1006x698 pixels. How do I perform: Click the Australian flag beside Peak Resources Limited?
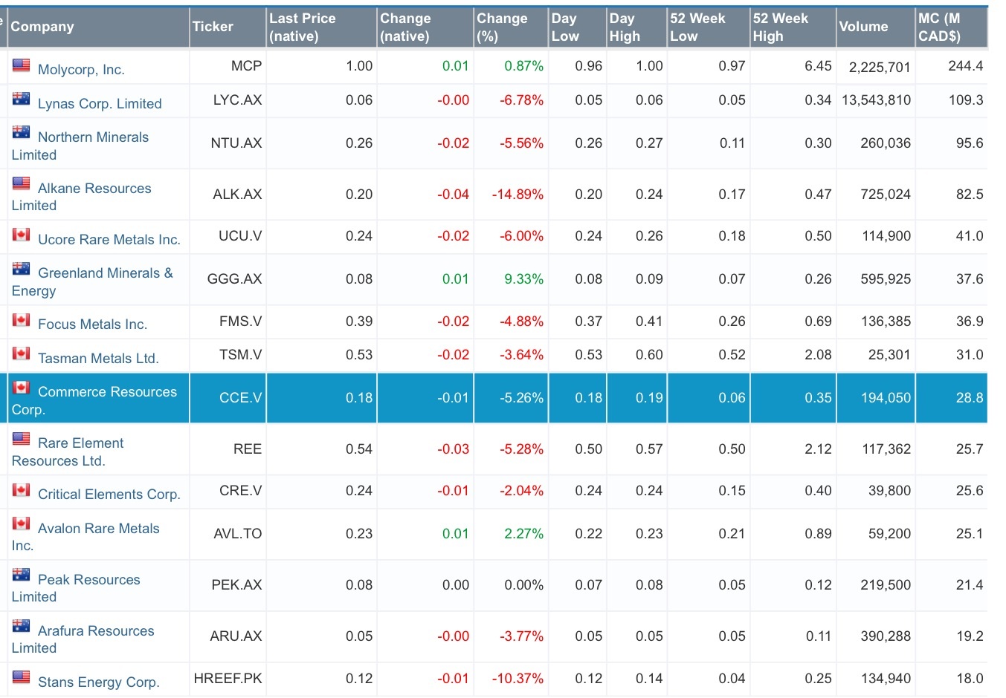(21, 574)
